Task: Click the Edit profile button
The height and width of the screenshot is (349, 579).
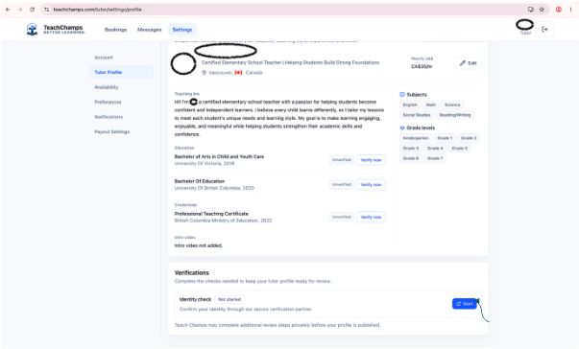Action: [468, 63]
